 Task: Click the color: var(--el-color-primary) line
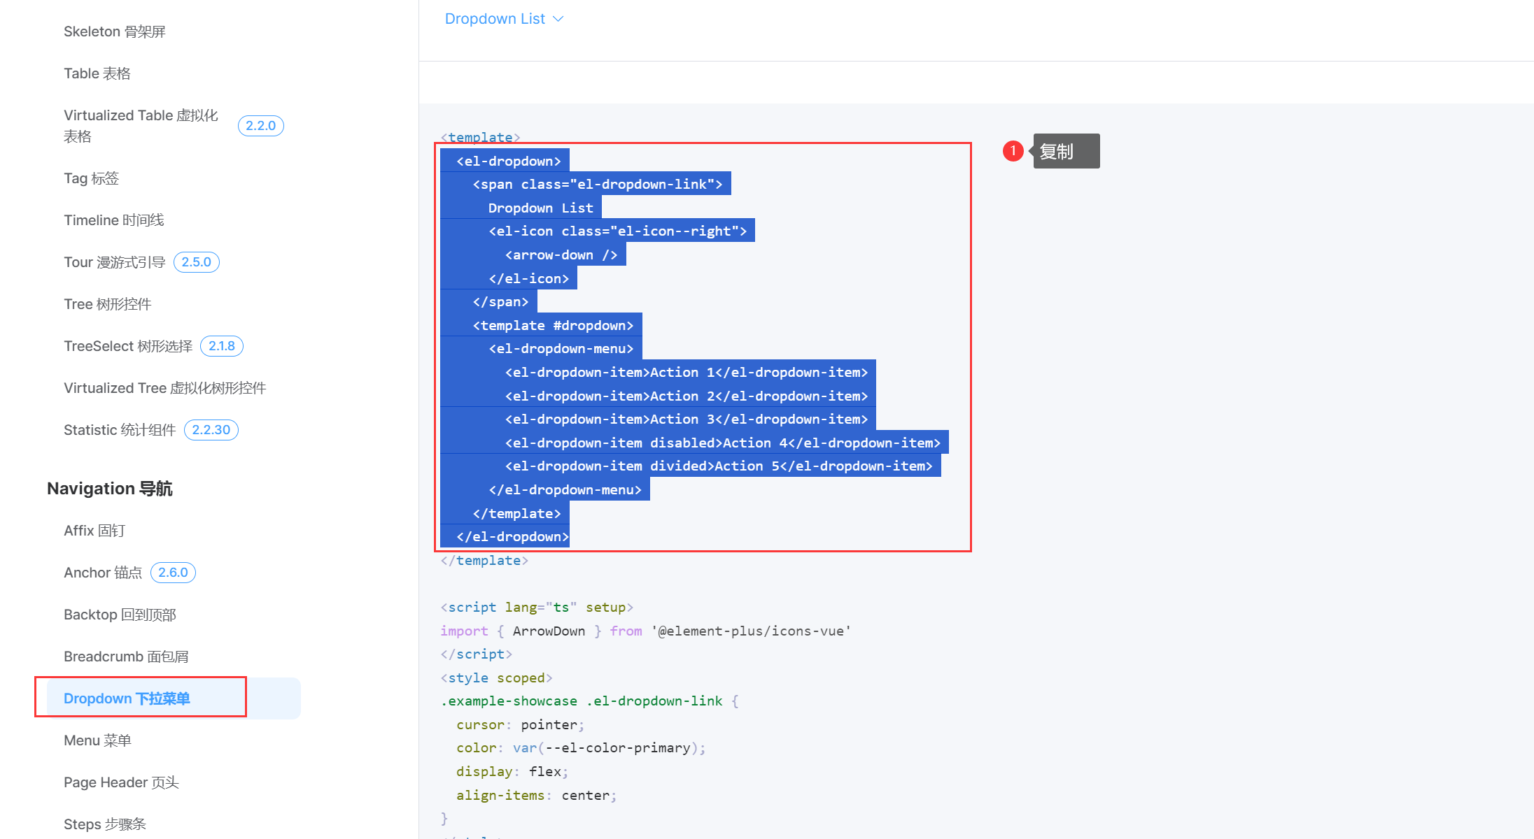581,747
